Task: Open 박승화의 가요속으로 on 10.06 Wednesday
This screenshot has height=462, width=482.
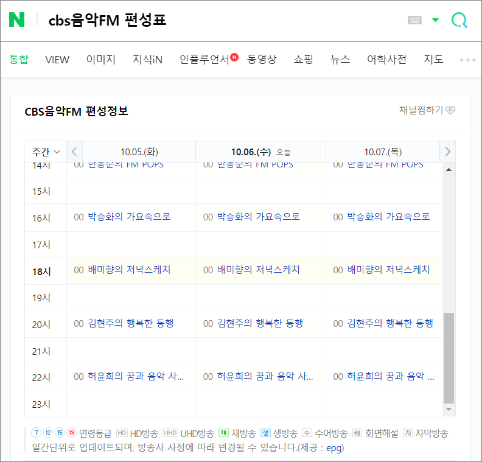Action: click(x=259, y=217)
